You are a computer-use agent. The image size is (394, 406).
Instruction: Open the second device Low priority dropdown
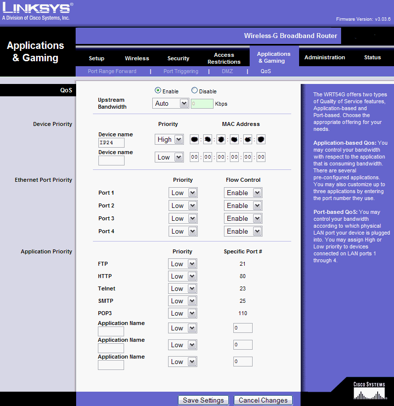coord(169,157)
